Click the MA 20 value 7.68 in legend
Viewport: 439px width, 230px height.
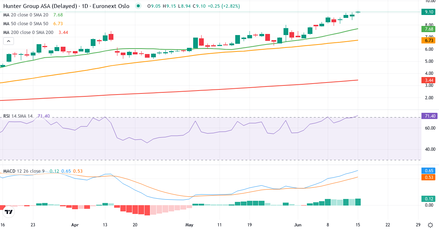point(58,15)
